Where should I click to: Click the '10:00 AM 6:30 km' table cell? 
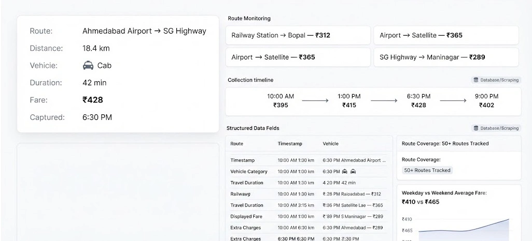[x=296, y=228]
